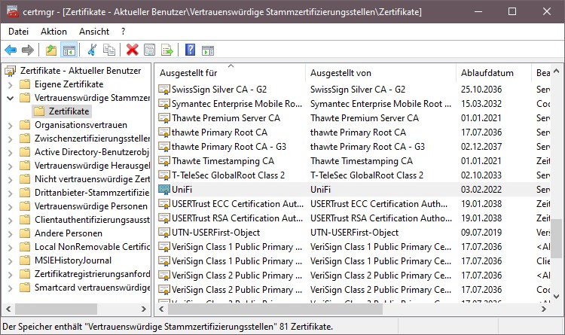Collapse the Vertrauenswürdige Stammzertifizierungsstellen node
Image resolution: width=565 pixels, height=335 pixels.
[10, 98]
